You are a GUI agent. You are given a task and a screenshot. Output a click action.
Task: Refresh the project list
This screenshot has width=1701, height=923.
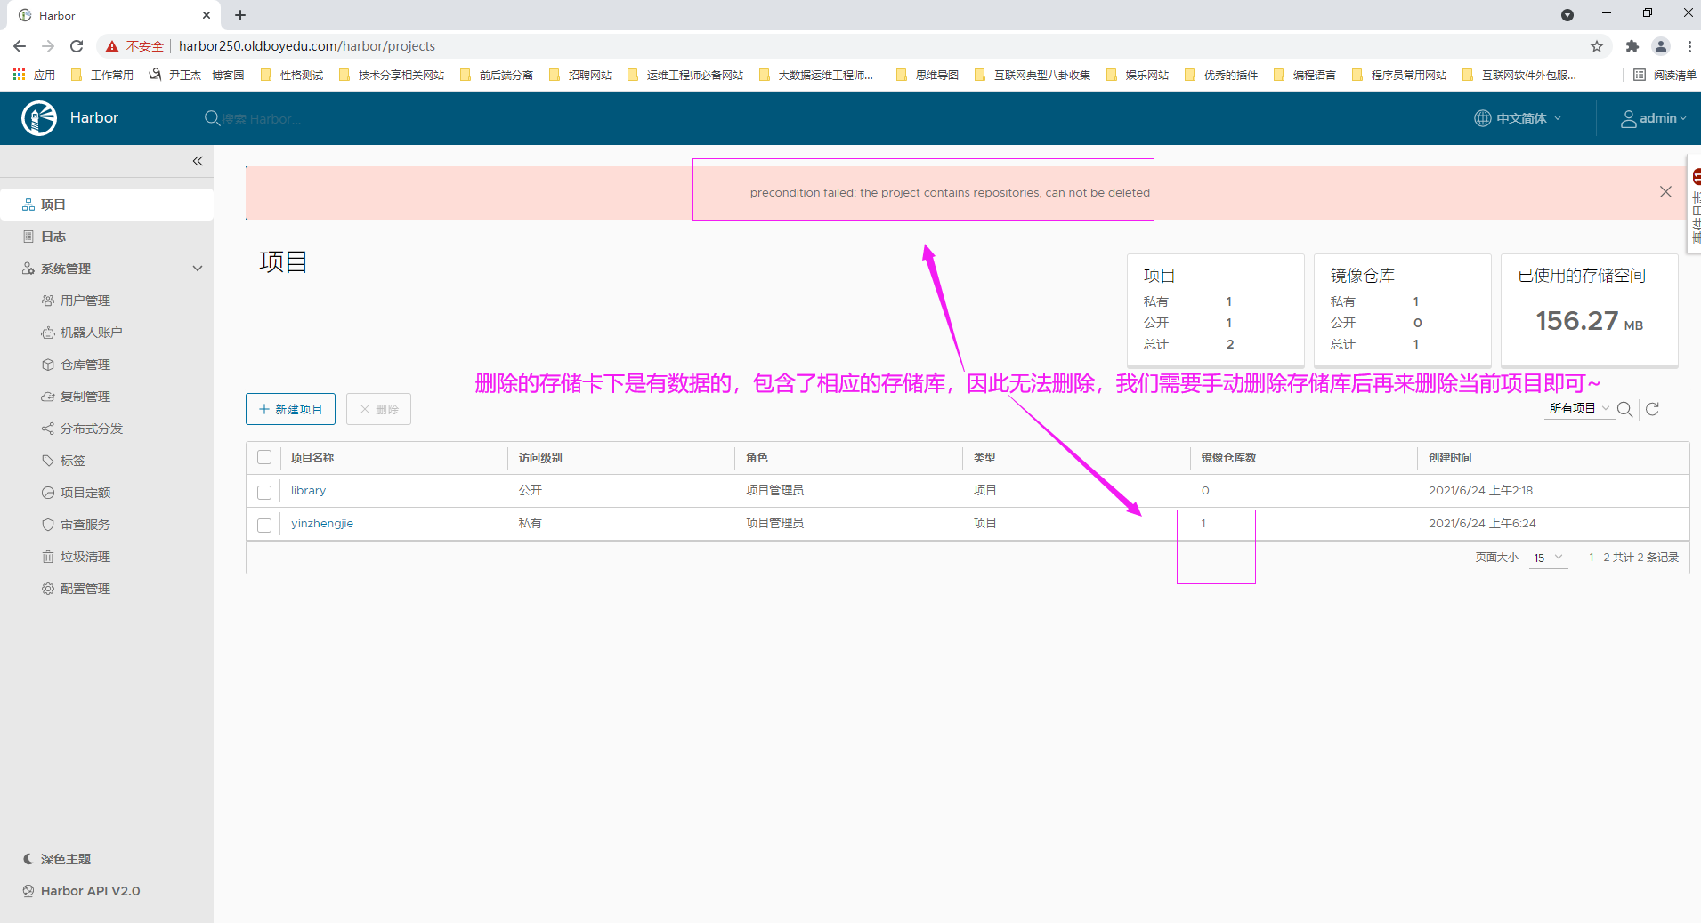(1652, 409)
